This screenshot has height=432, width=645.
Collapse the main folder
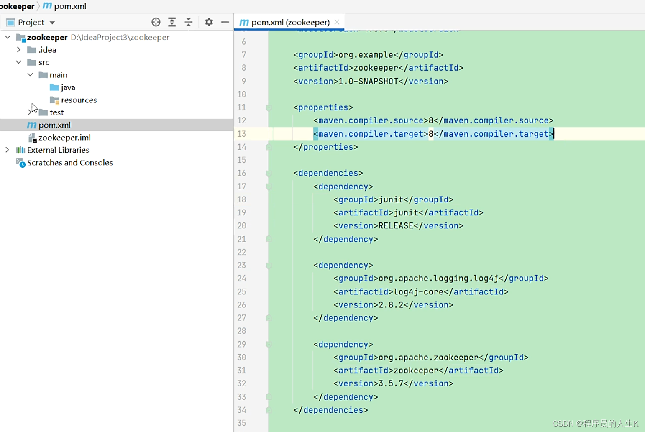pyautogui.click(x=30, y=75)
